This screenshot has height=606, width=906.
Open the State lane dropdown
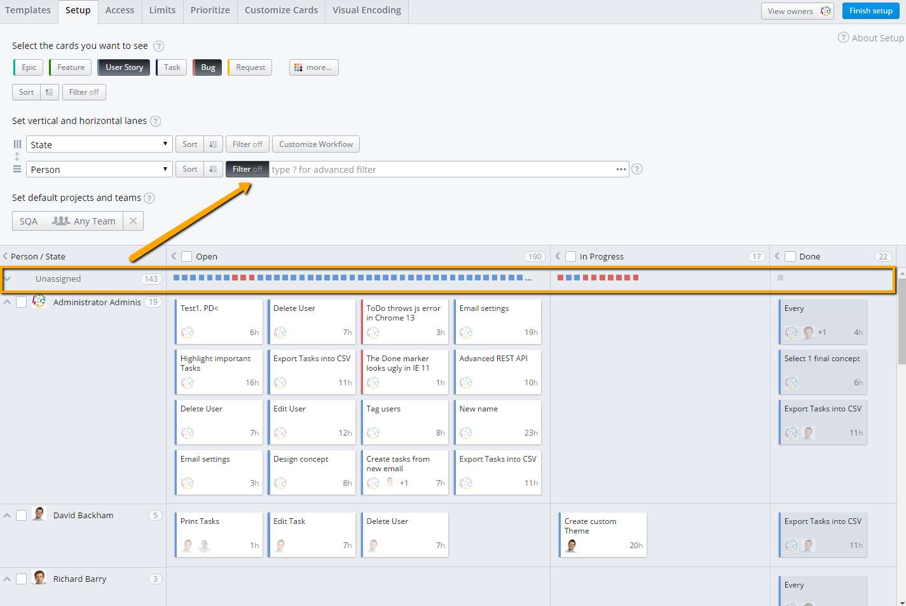[99, 144]
